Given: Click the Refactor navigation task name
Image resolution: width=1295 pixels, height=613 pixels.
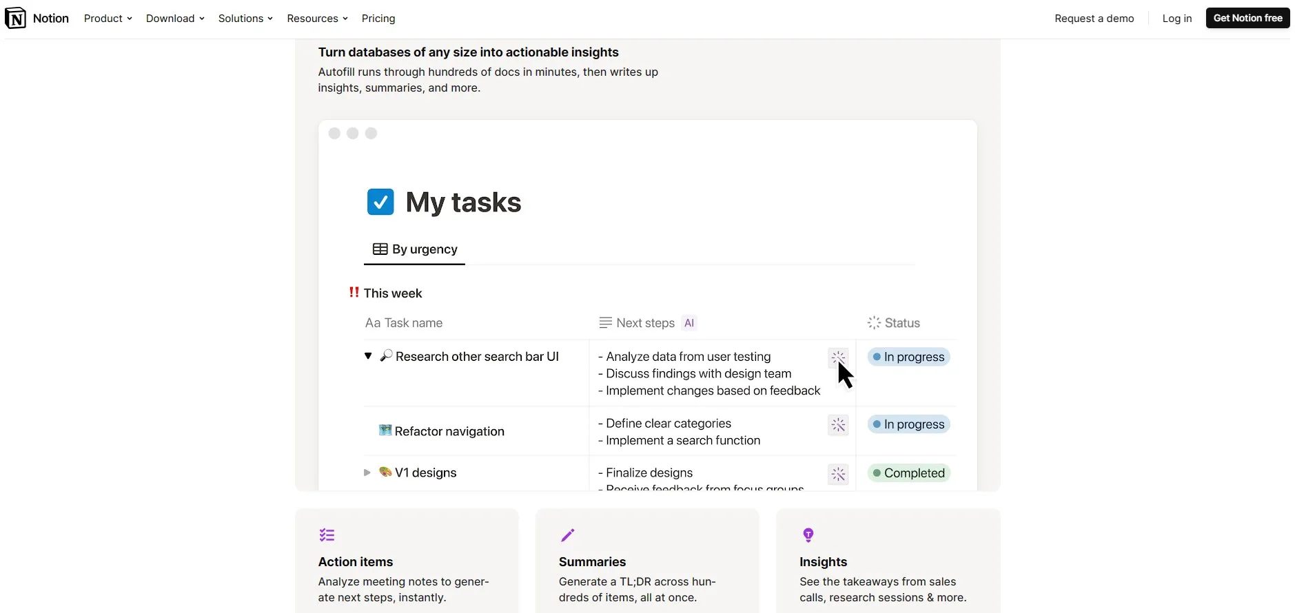Looking at the screenshot, I should click(449, 431).
